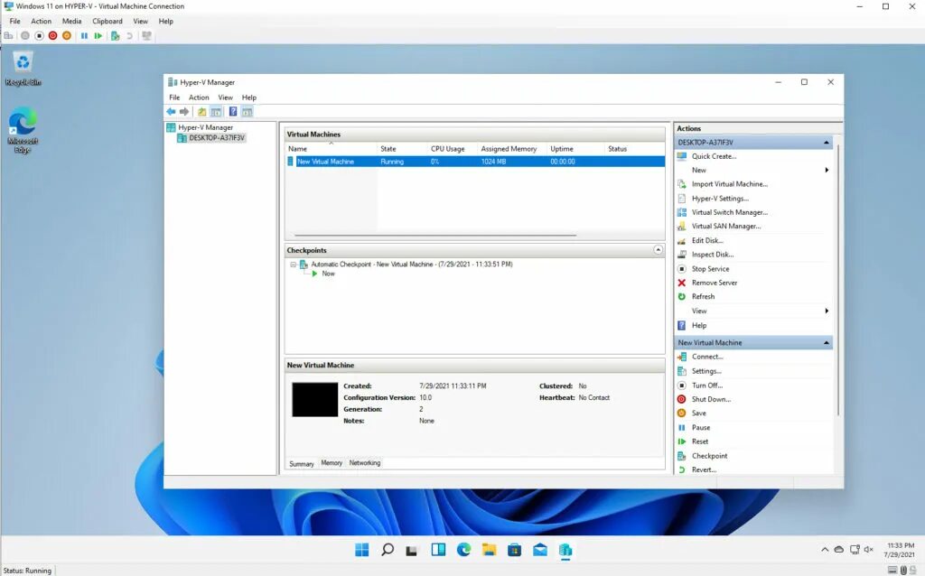
Task: Refresh the virtual machine list
Action: tap(705, 296)
